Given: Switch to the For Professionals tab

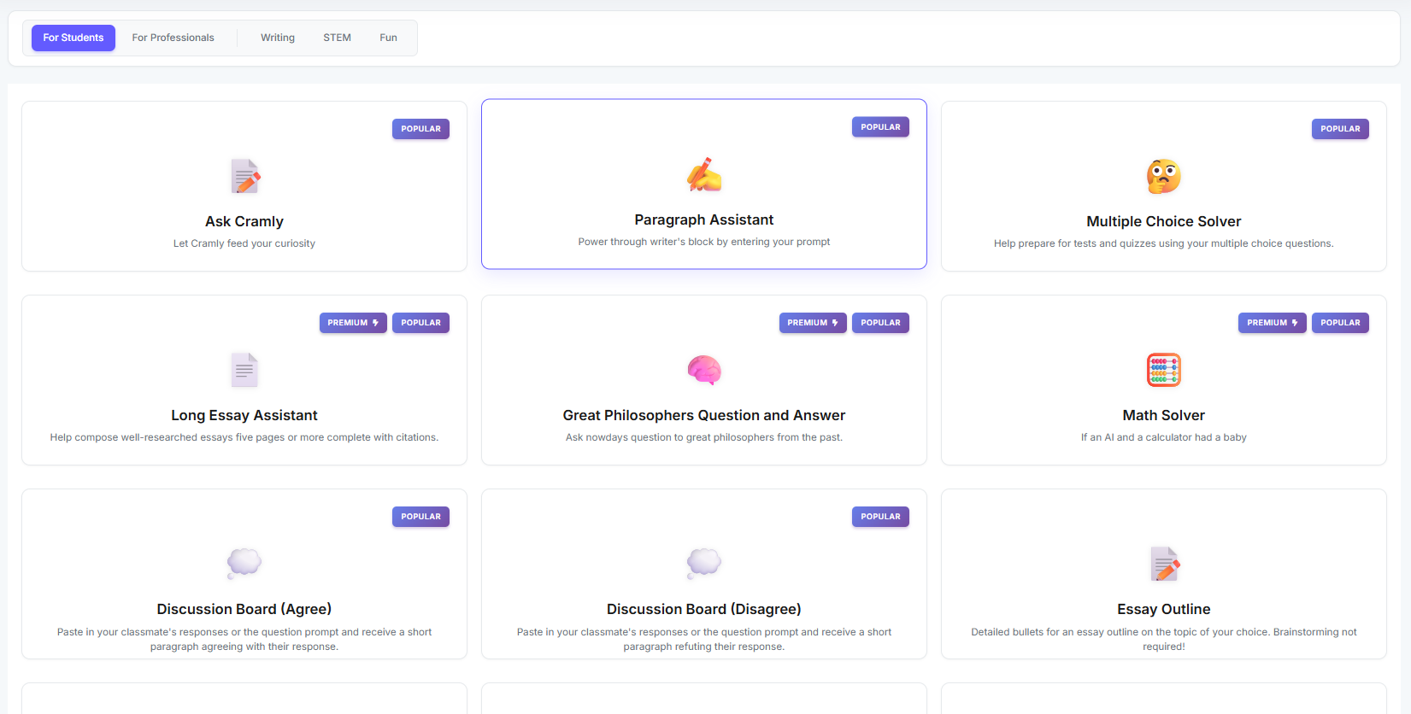Looking at the screenshot, I should (173, 38).
